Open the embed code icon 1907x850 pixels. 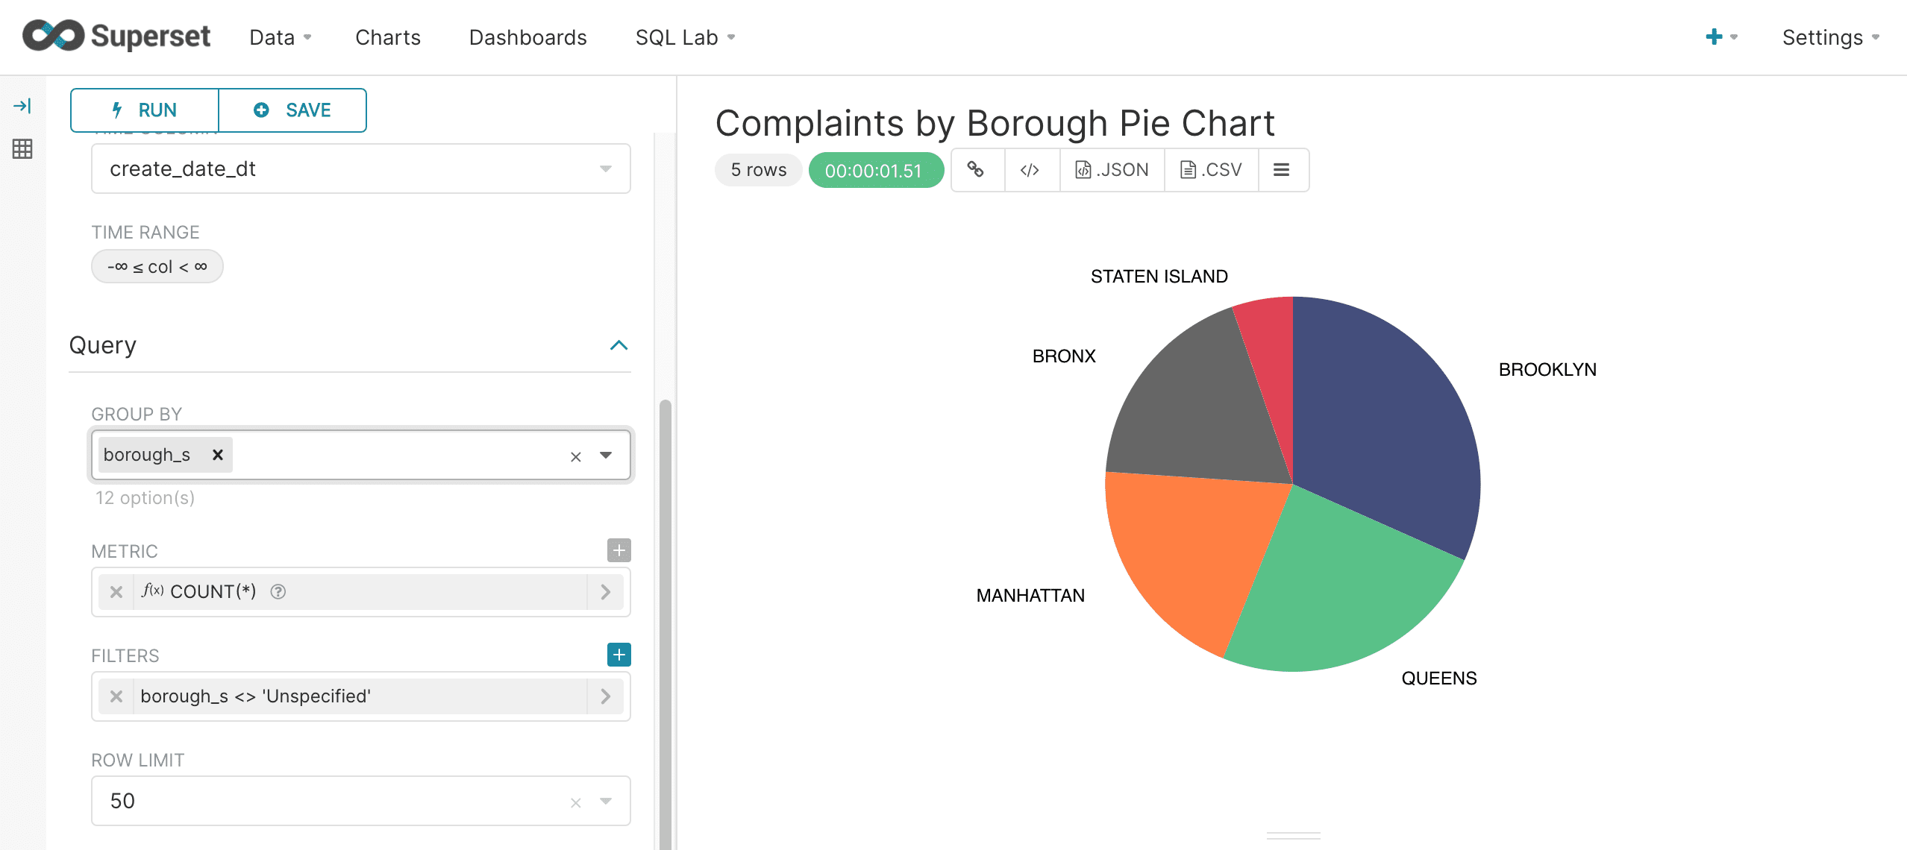[1030, 170]
